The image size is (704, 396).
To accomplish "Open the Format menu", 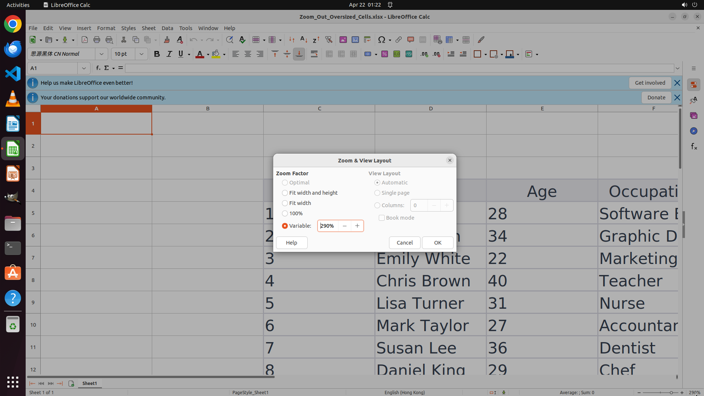I will pyautogui.click(x=106, y=28).
